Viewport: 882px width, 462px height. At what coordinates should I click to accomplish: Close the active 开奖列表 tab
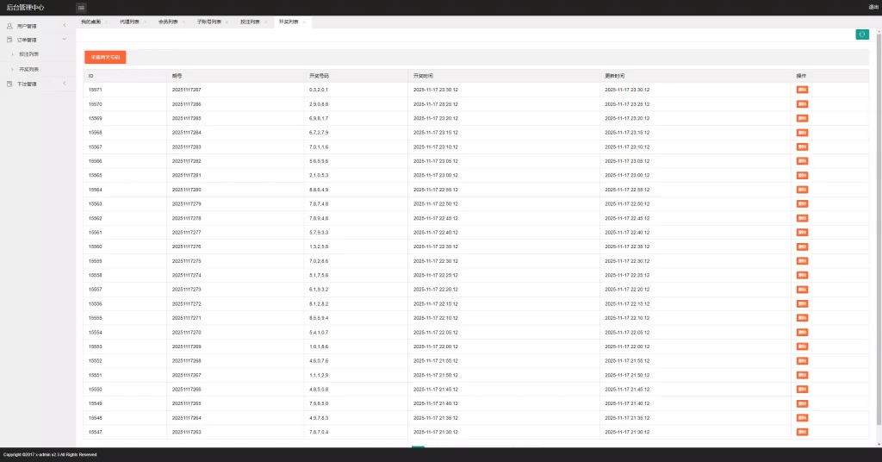[x=304, y=22]
